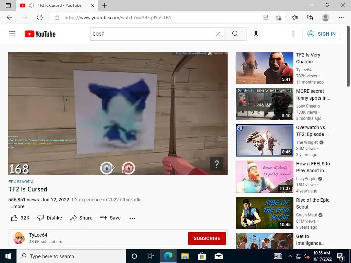Open Task View on taskbar
Screen dimensions: 351x263
(x=151, y=256)
